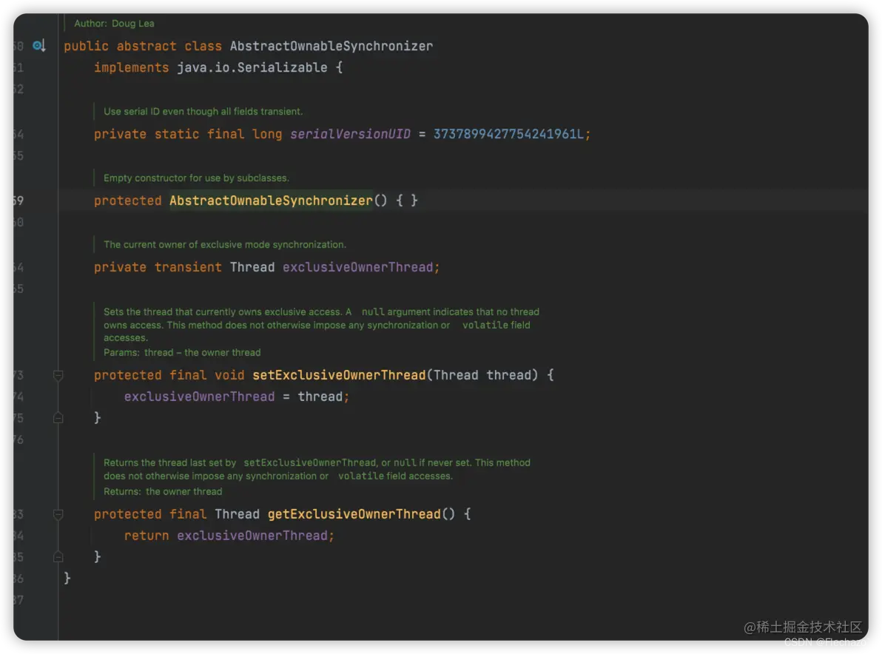The image size is (882, 654).
Task: Click 'public abstract class' keywords
Action: (142, 46)
